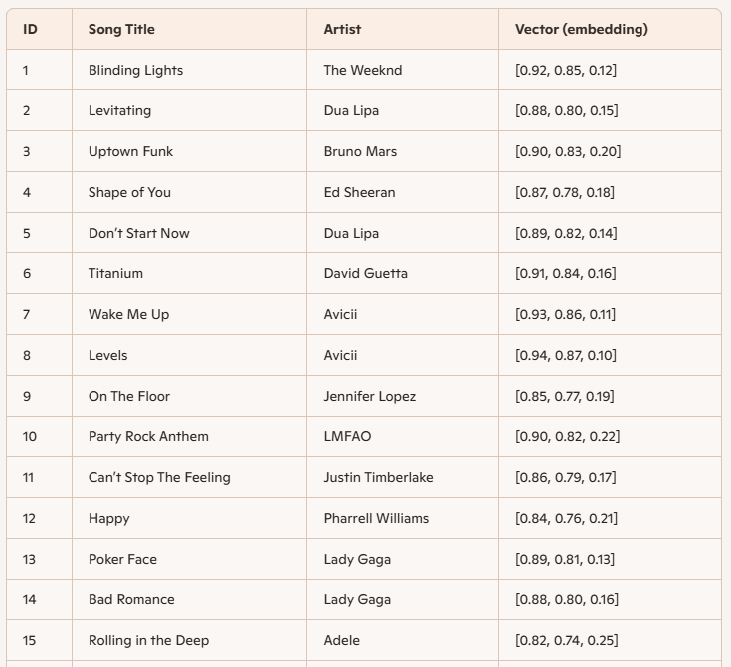This screenshot has height=667, width=731.
Task: Click the Shape of You cell
Action: point(129,192)
